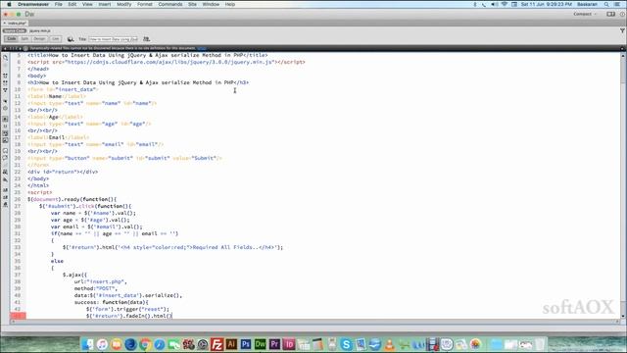Screen dimensions: 627x353
Task: Open FileZilla from the Dock
Action: pos(217,344)
